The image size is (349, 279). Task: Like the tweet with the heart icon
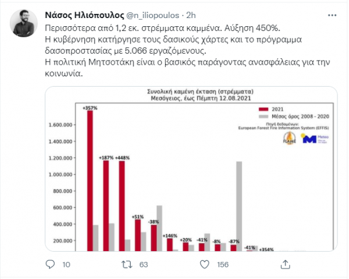tap(205, 264)
